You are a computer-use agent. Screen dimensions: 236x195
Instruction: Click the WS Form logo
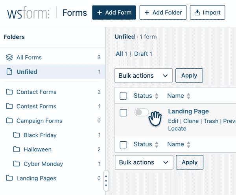pos(29,13)
